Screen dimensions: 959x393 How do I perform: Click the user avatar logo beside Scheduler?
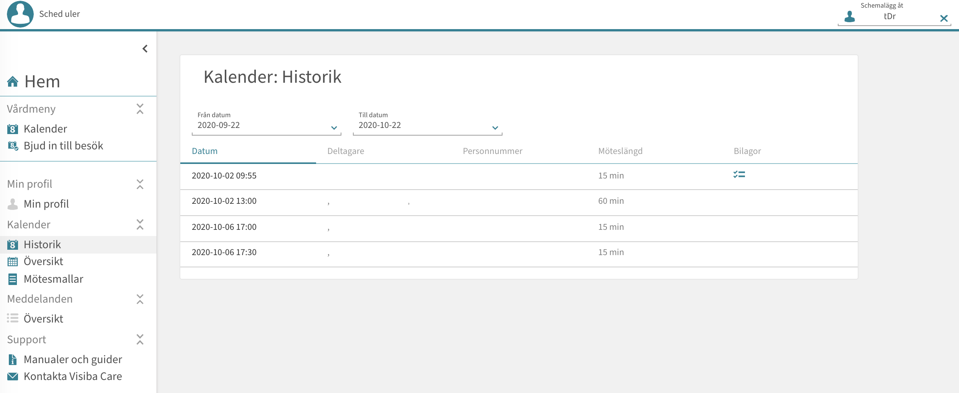click(x=20, y=14)
